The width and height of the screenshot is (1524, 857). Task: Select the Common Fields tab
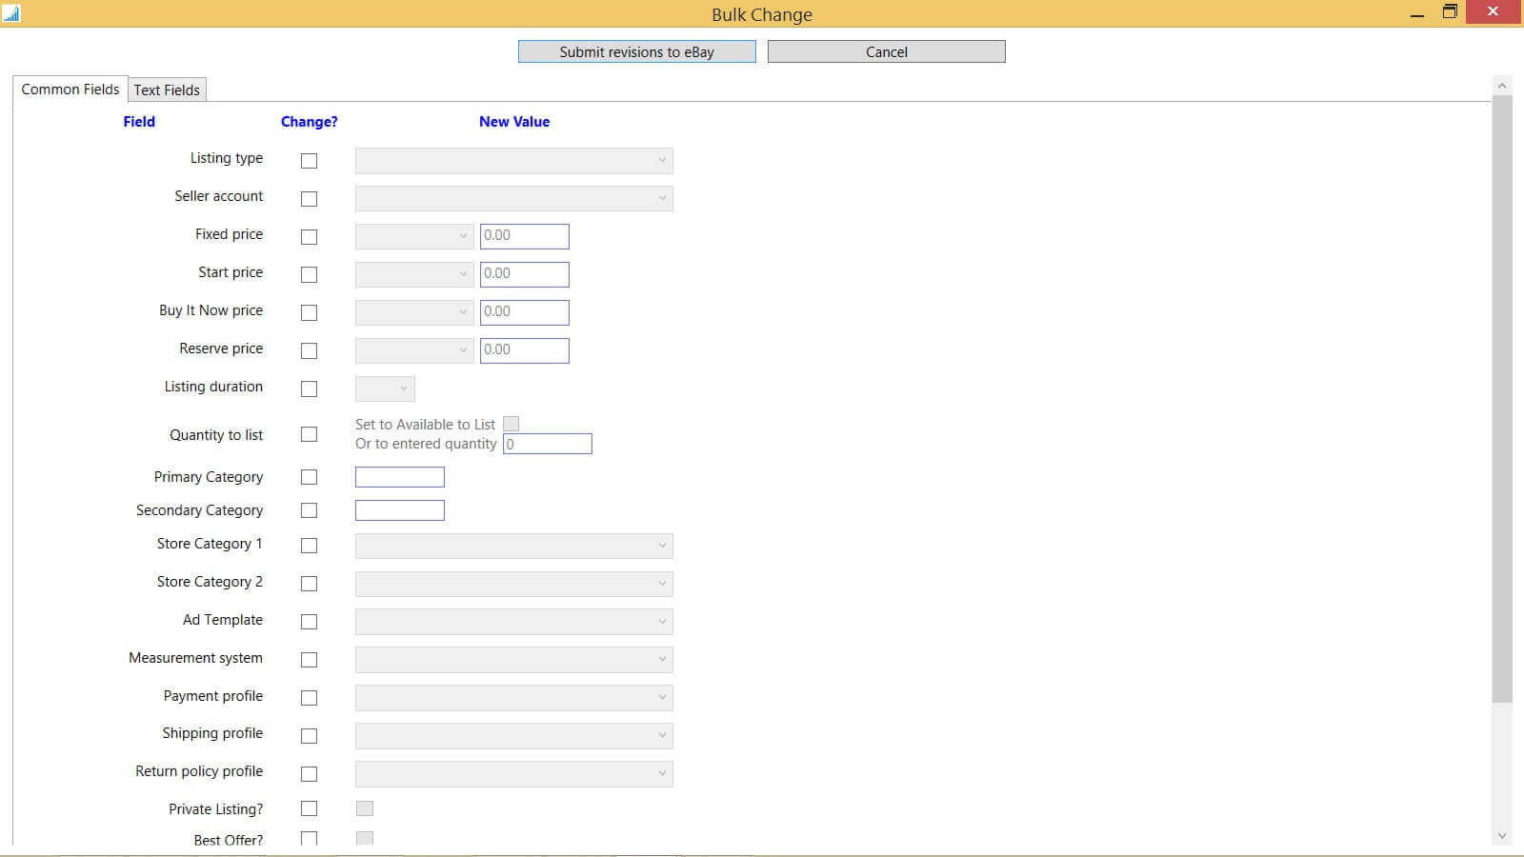70,89
